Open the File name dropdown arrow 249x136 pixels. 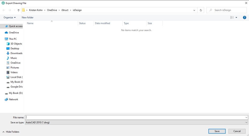coord(246,118)
